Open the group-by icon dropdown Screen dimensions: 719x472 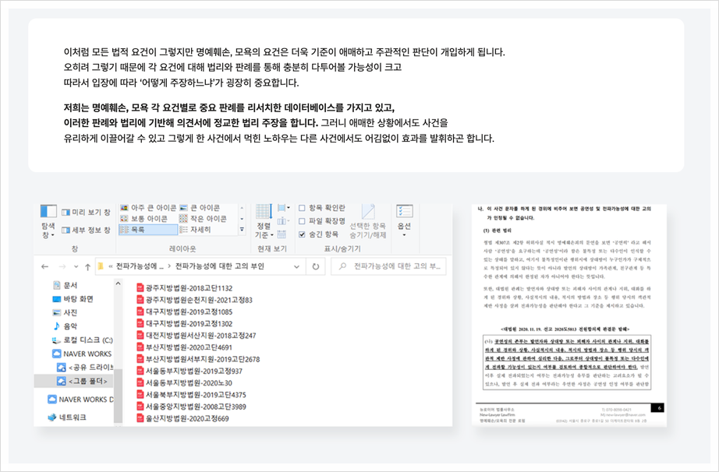click(x=284, y=208)
